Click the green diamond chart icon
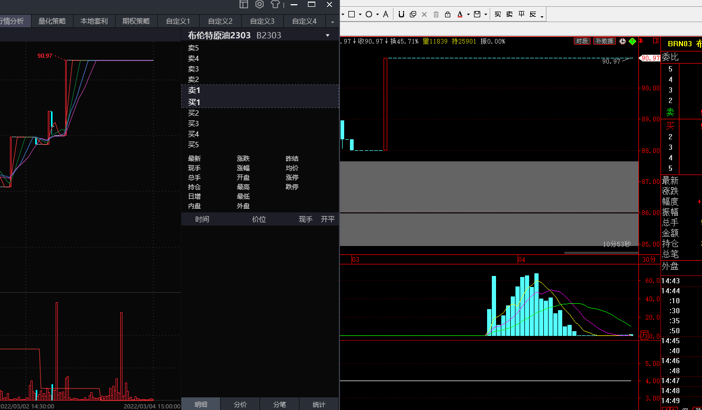 (633, 41)
